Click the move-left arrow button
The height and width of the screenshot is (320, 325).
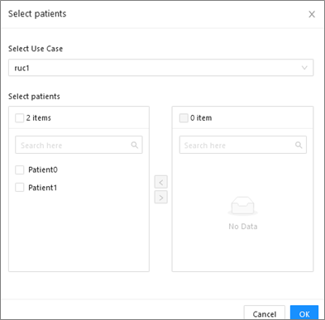point(161,182)
